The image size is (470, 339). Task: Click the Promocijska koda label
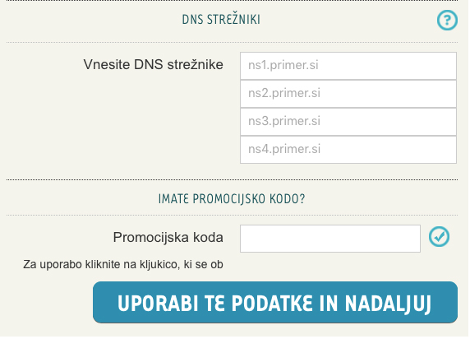click(x=168, y=238)
